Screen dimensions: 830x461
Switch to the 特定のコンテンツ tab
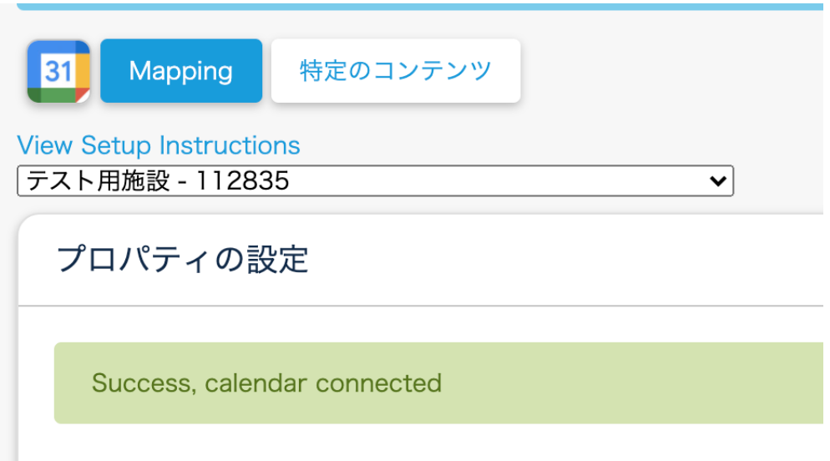coord(396,71)
